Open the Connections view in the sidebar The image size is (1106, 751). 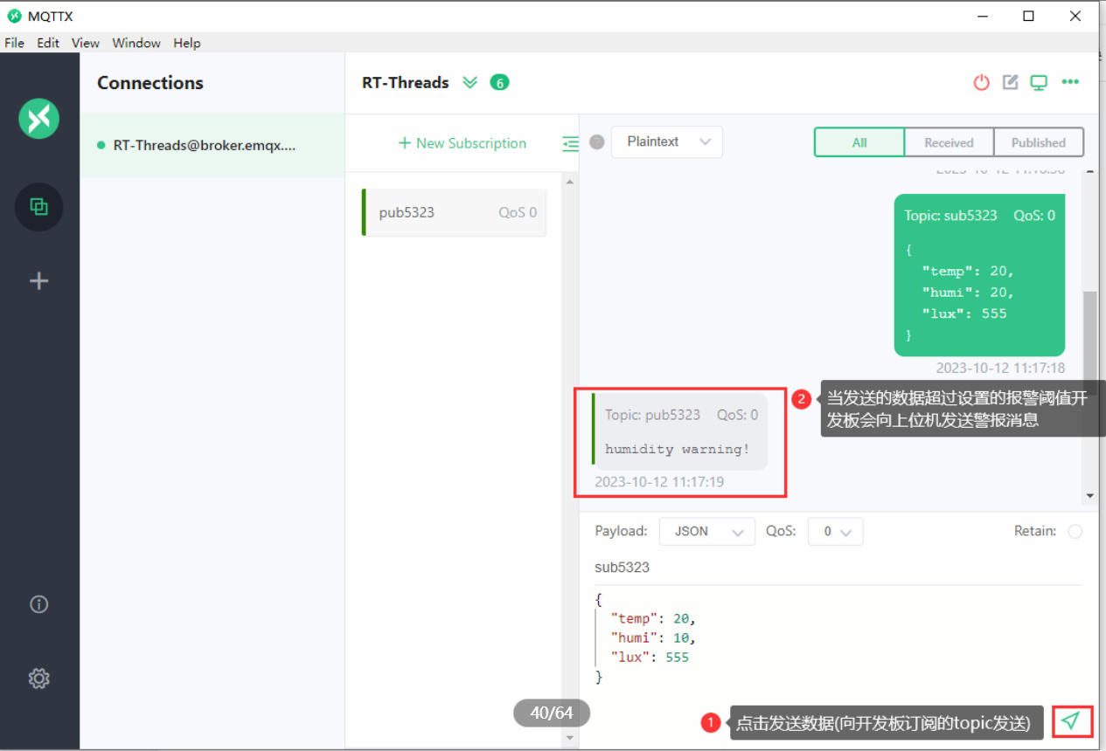pos(38,207)
